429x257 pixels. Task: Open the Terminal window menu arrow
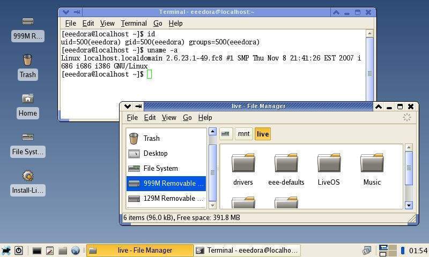point(65,12)
